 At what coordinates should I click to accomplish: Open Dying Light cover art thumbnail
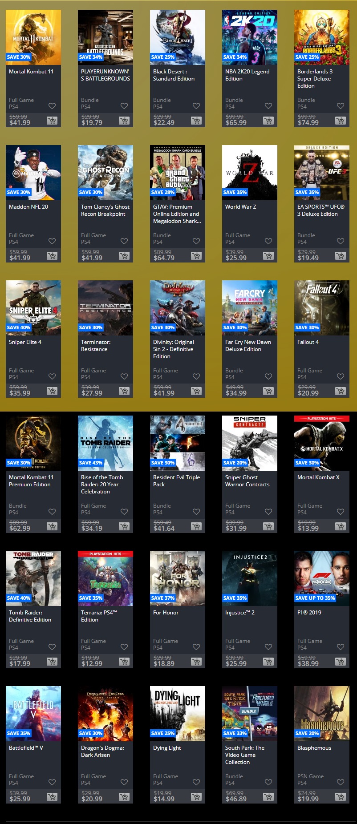coord(178,714)
